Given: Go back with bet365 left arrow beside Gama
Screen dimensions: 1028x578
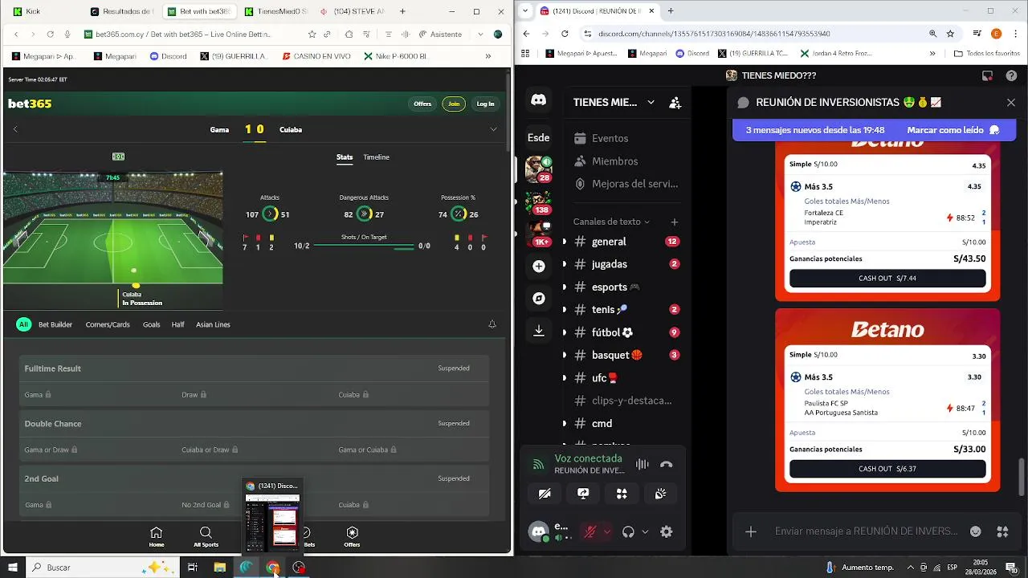Looking at the screenshot, I should [15, 129].
